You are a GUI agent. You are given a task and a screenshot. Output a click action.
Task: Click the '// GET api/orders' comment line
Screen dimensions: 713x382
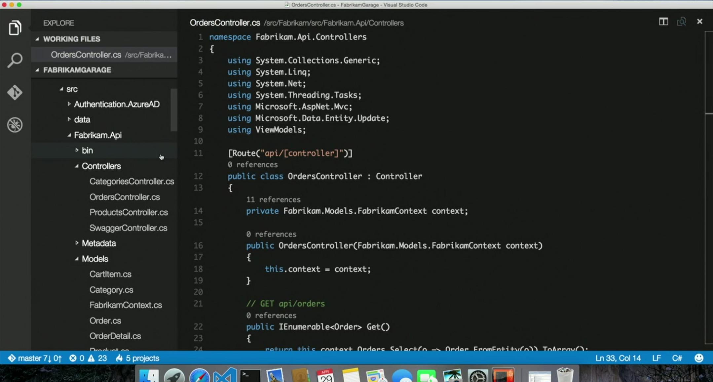coord(285,304)
